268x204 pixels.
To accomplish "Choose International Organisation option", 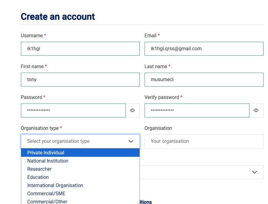I will pyautogui.click(x=55, y=186).
